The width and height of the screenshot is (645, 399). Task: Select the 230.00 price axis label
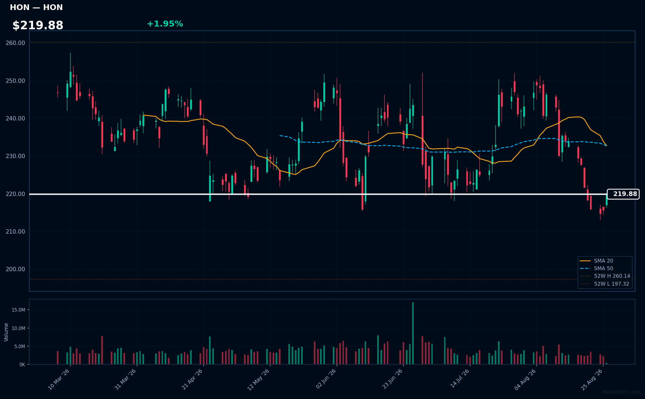[x=15, y=156]
